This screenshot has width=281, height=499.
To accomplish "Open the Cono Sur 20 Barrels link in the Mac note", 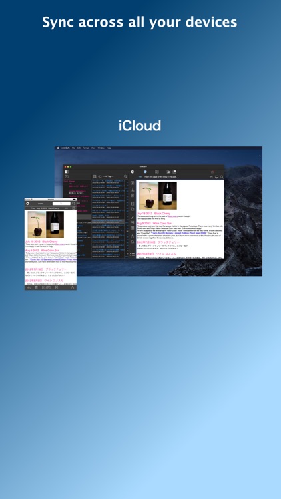I will point(178,233).
